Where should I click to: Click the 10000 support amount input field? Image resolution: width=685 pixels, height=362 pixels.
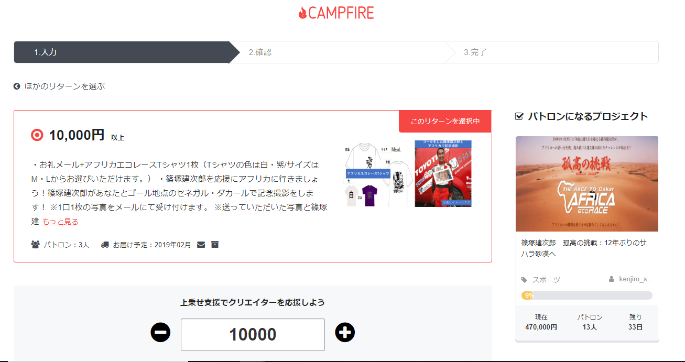click(253, 335)
